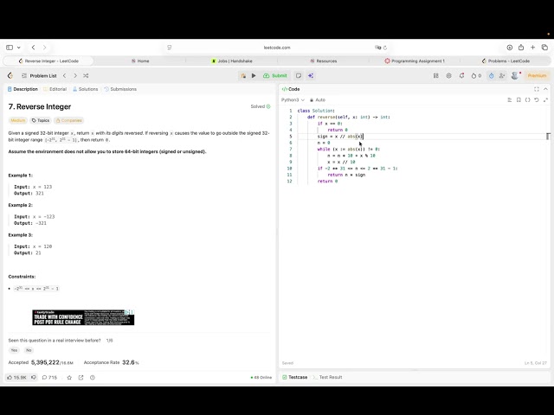
Task: Open LeetCode settings gear icon
Action: coord(448,75)
